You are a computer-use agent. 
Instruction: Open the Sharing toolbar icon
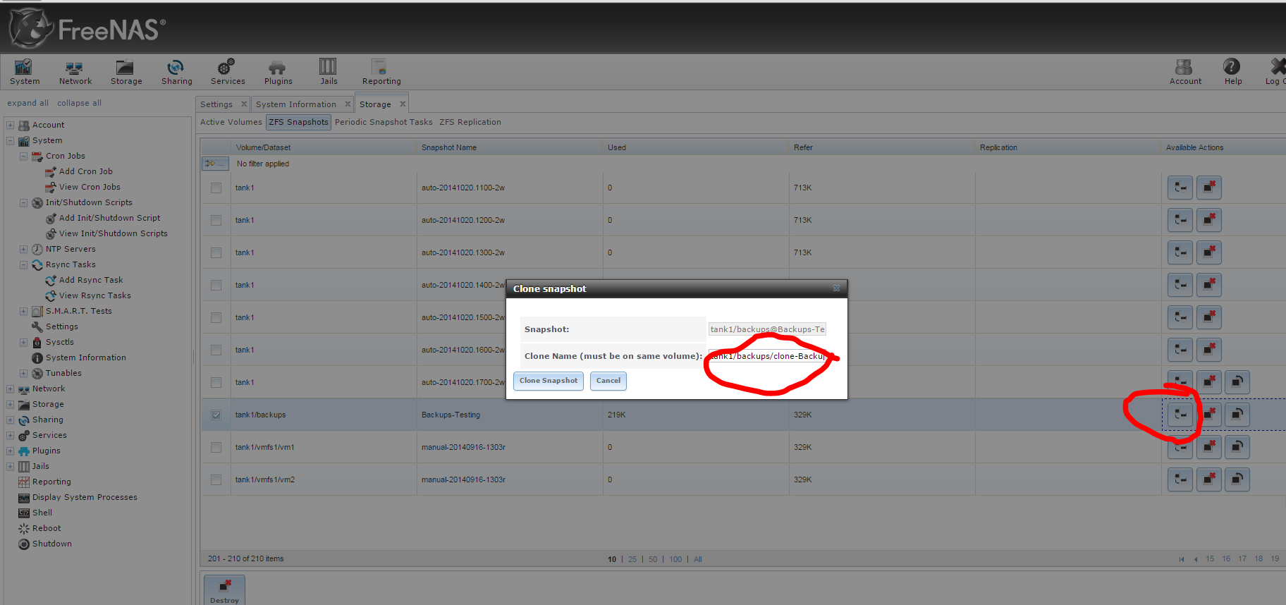tap(176, 72)
